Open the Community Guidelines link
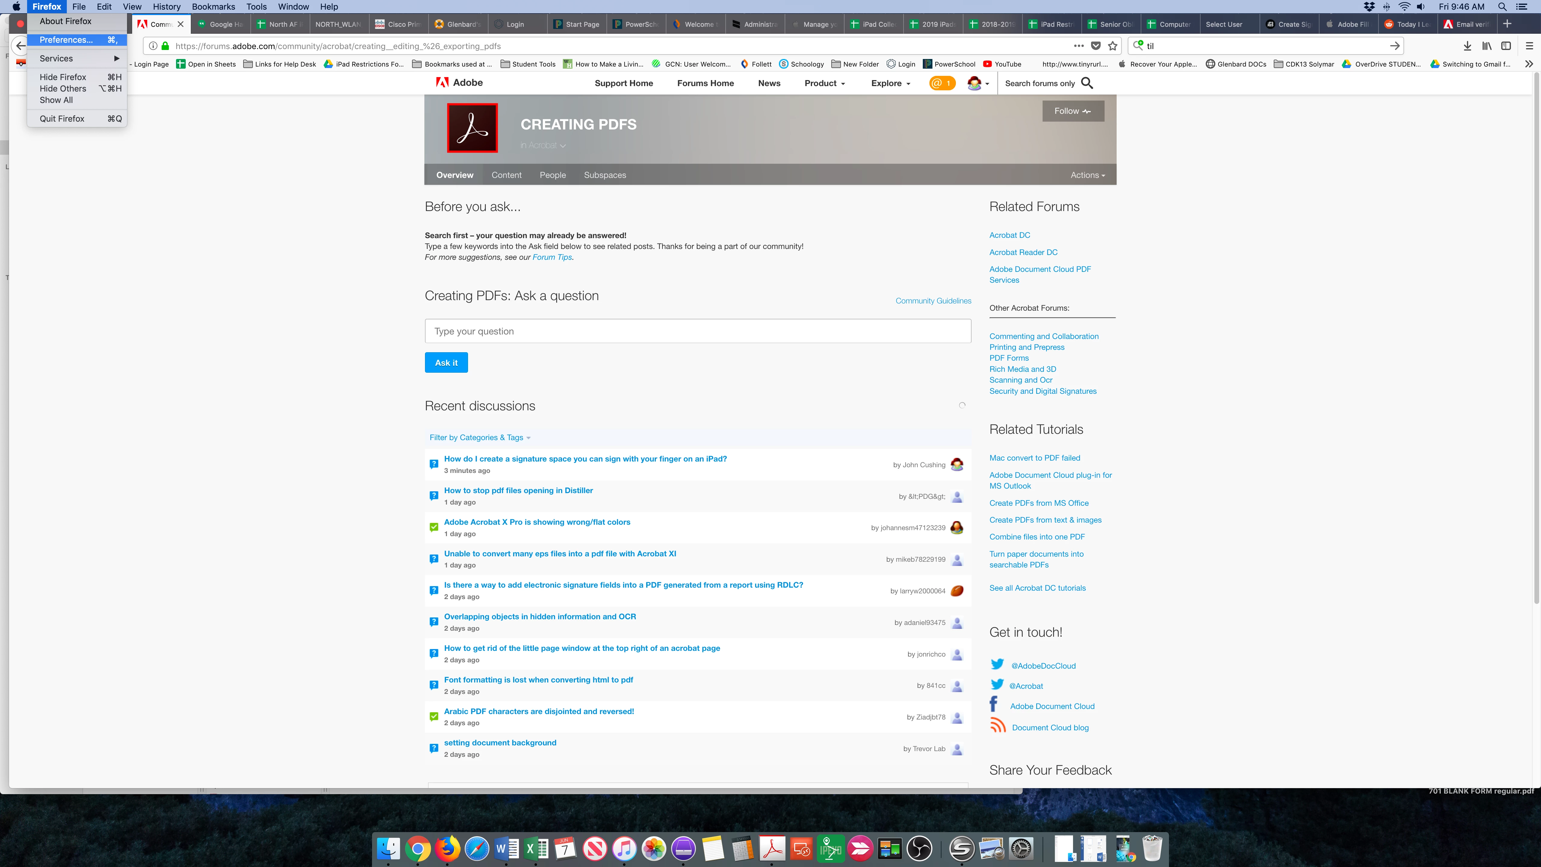 (933, 301)
